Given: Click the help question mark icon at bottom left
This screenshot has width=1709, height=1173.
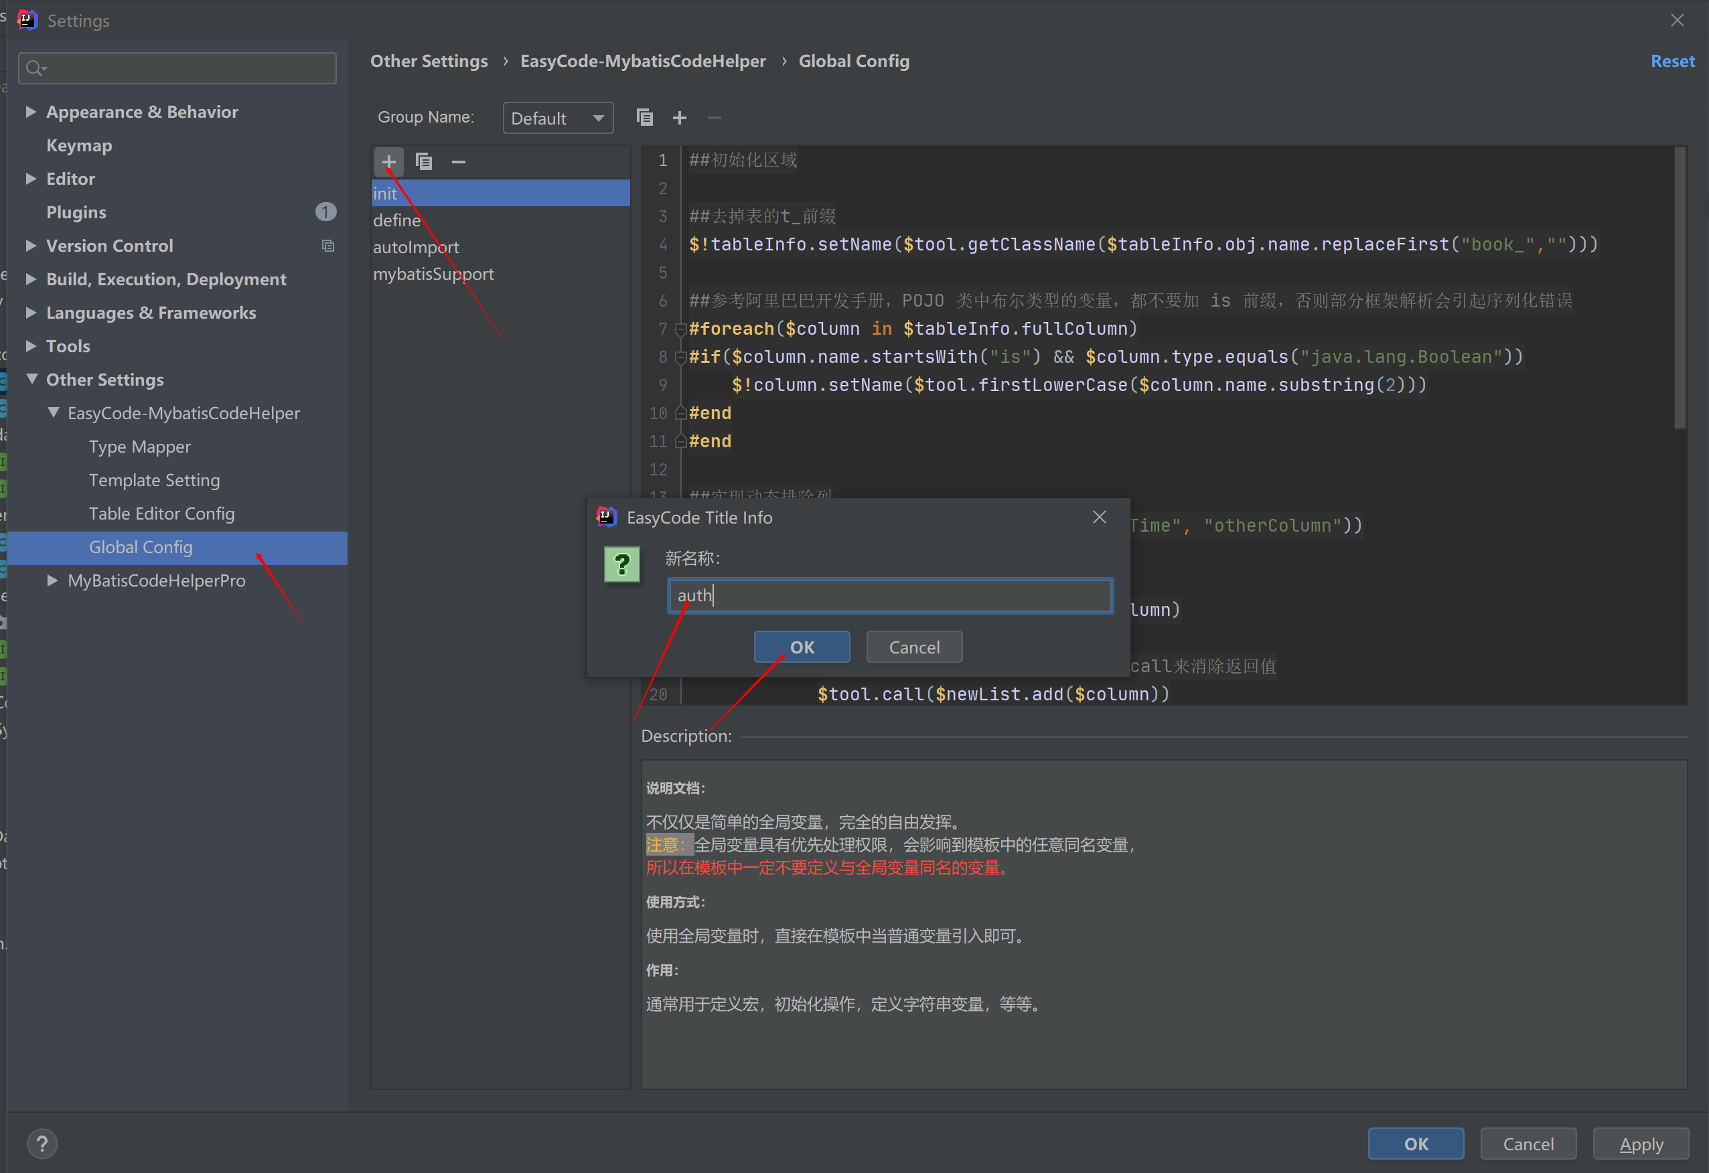Looking at the screenshot, I should coord(42,1143).
